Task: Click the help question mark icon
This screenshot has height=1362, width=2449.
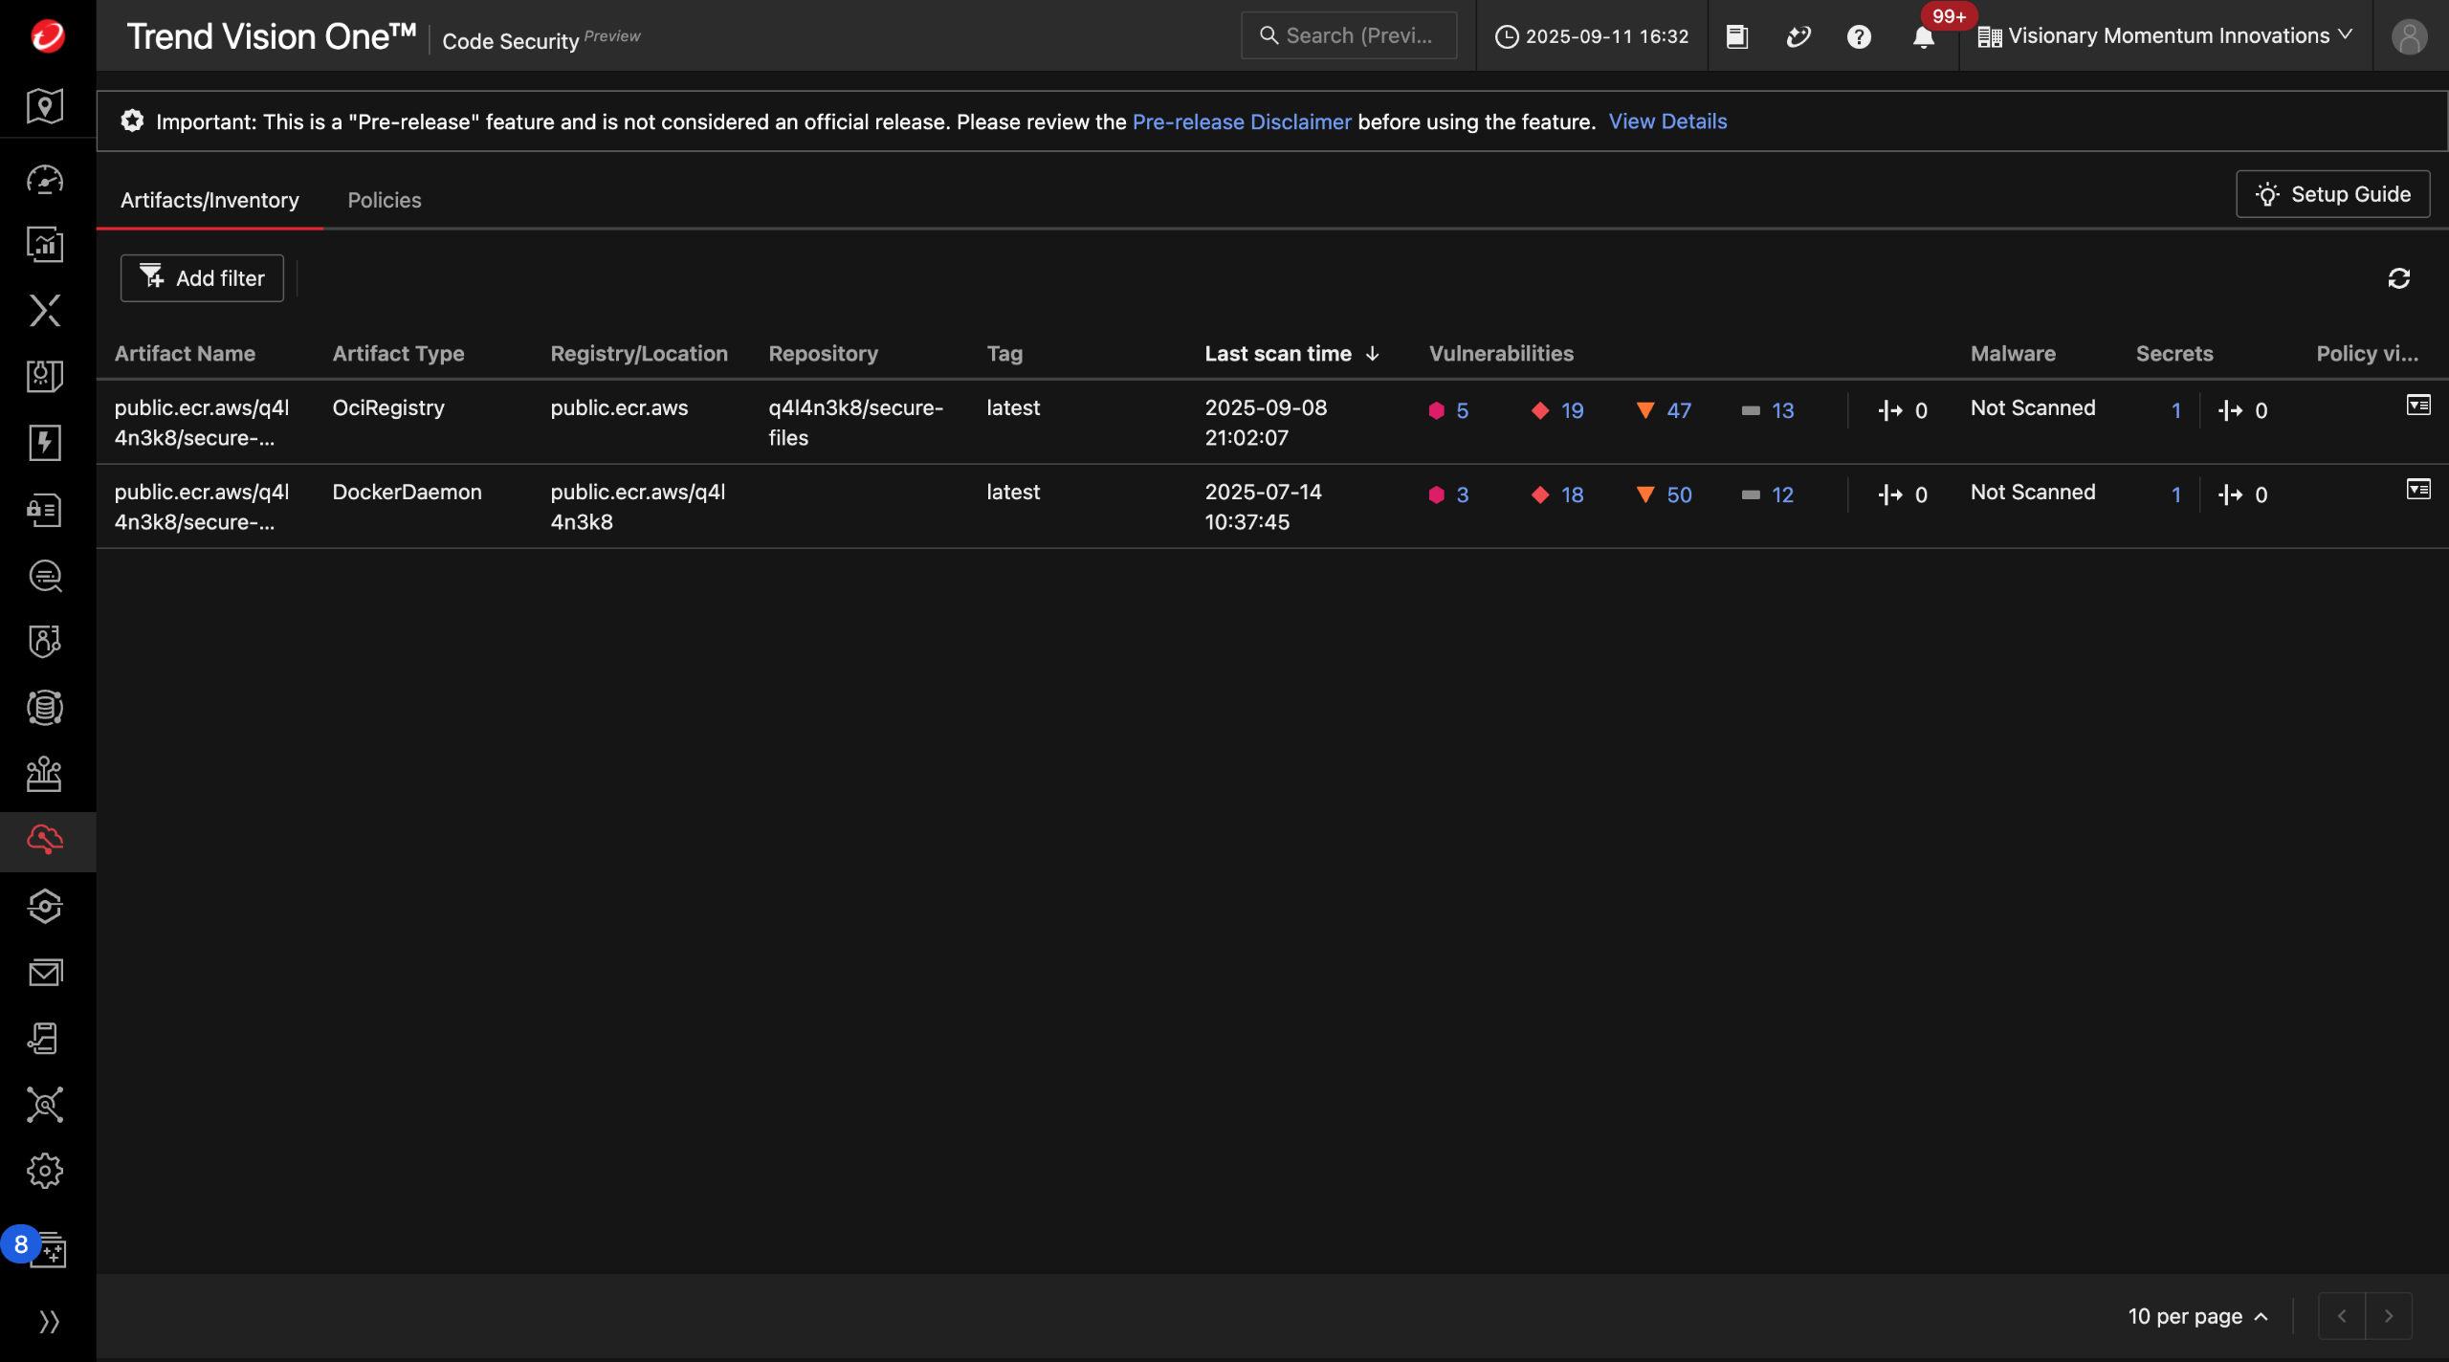Action: tap(1859, 36)
